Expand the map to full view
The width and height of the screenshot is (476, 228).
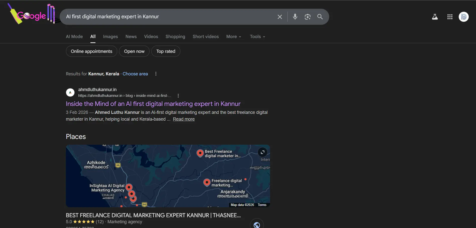pyautogui.click(x=262, y=152)
